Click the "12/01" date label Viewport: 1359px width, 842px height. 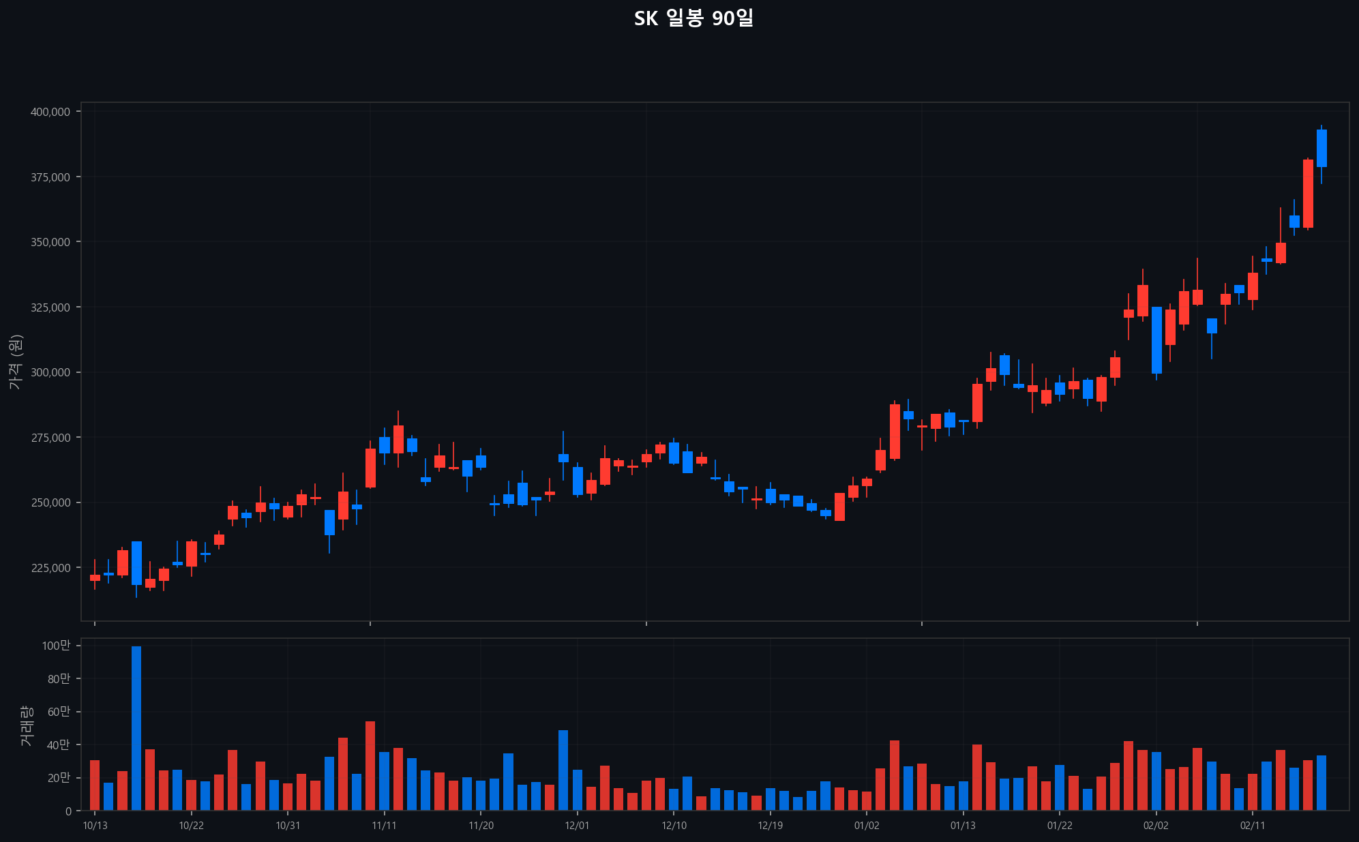tap(578, 825)
